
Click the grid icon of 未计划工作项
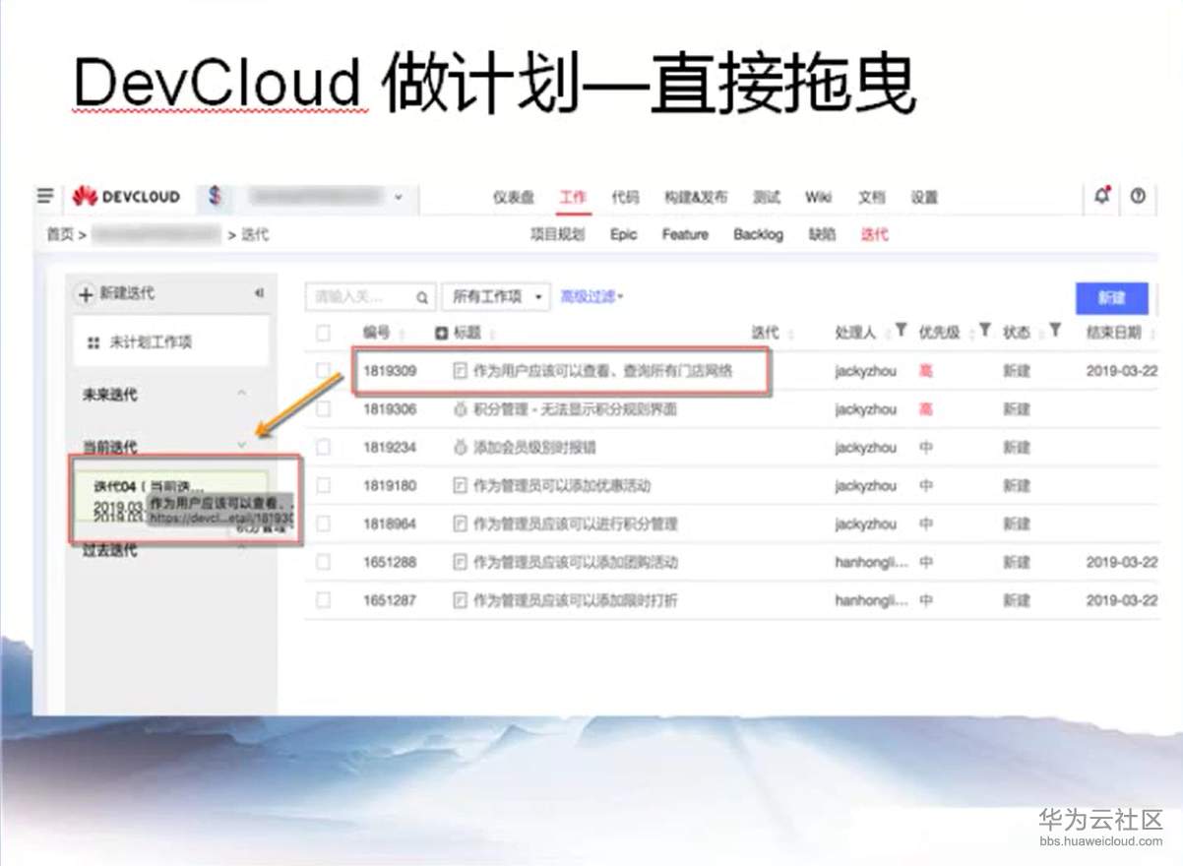93,343
